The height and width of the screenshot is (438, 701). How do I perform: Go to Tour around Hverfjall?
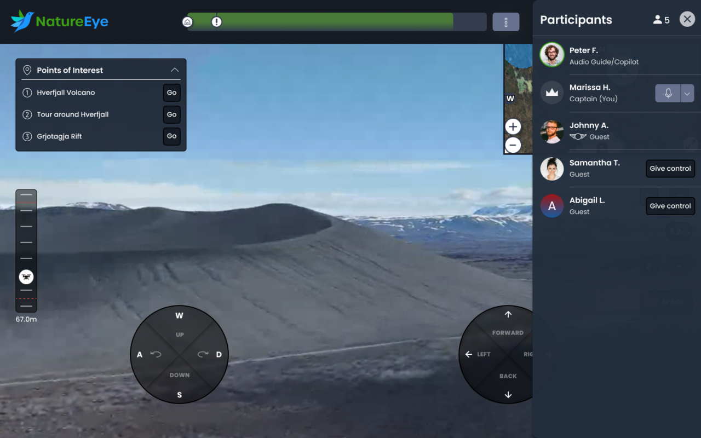(171, 114)
